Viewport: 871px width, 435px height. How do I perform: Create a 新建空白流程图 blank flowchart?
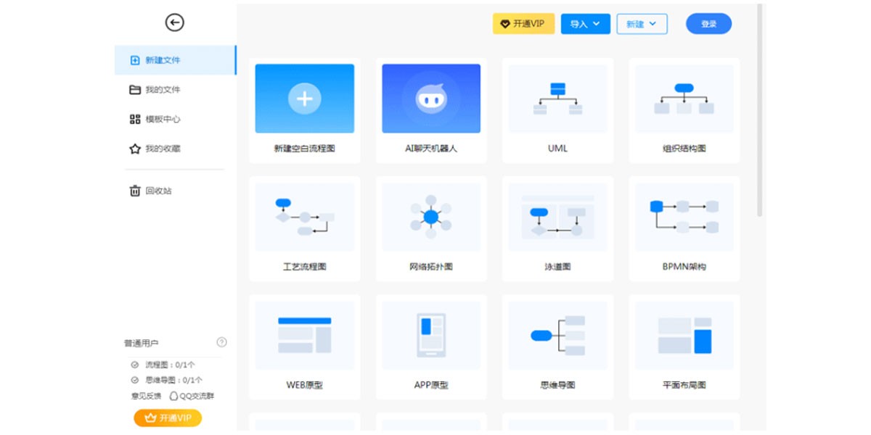(305, 110)
